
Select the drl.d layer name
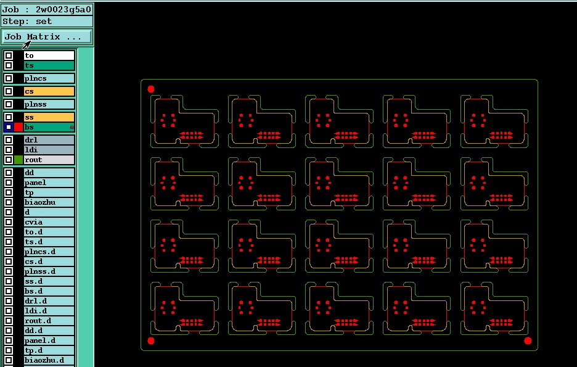pos(49,301)
